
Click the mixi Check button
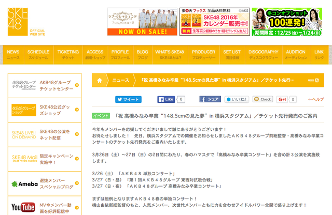pyautogui.click(x=263, y=99)
